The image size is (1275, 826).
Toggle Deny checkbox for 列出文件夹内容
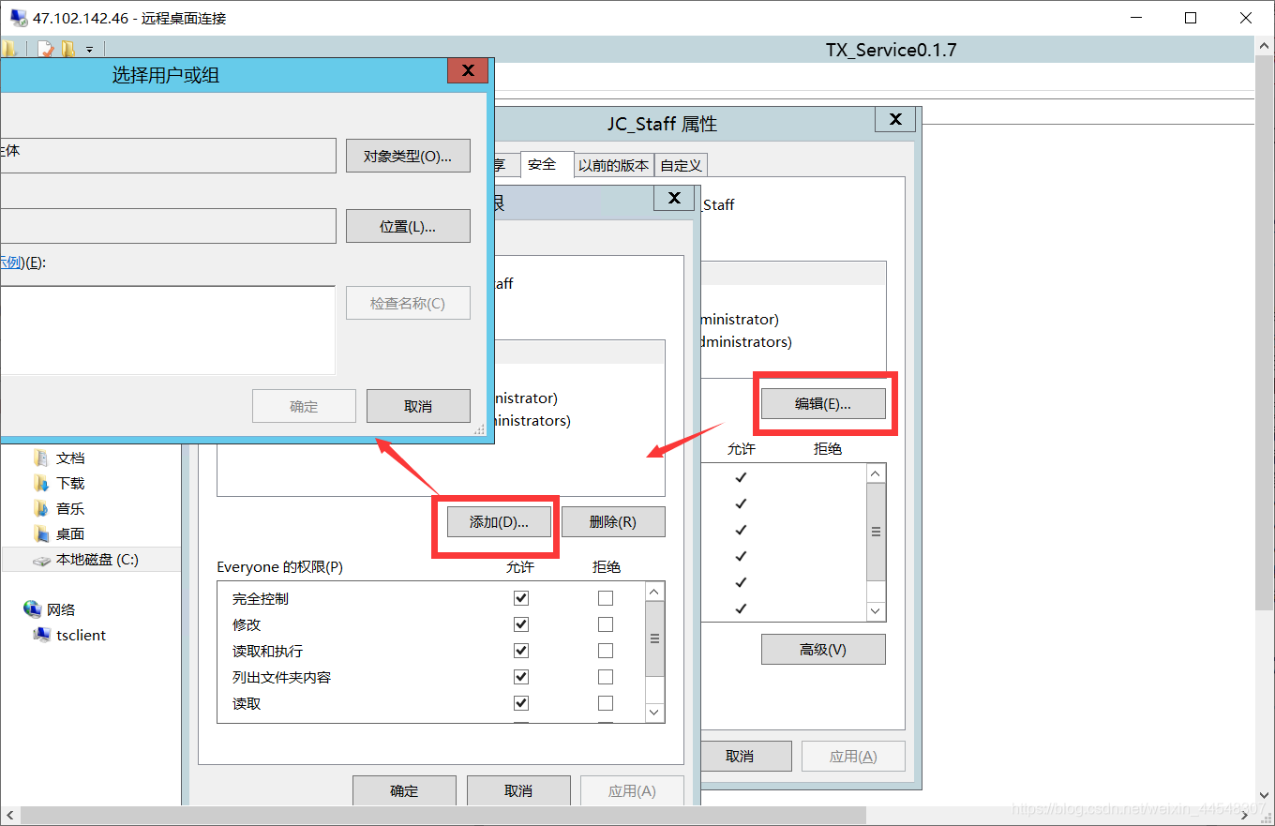point(606,677)
